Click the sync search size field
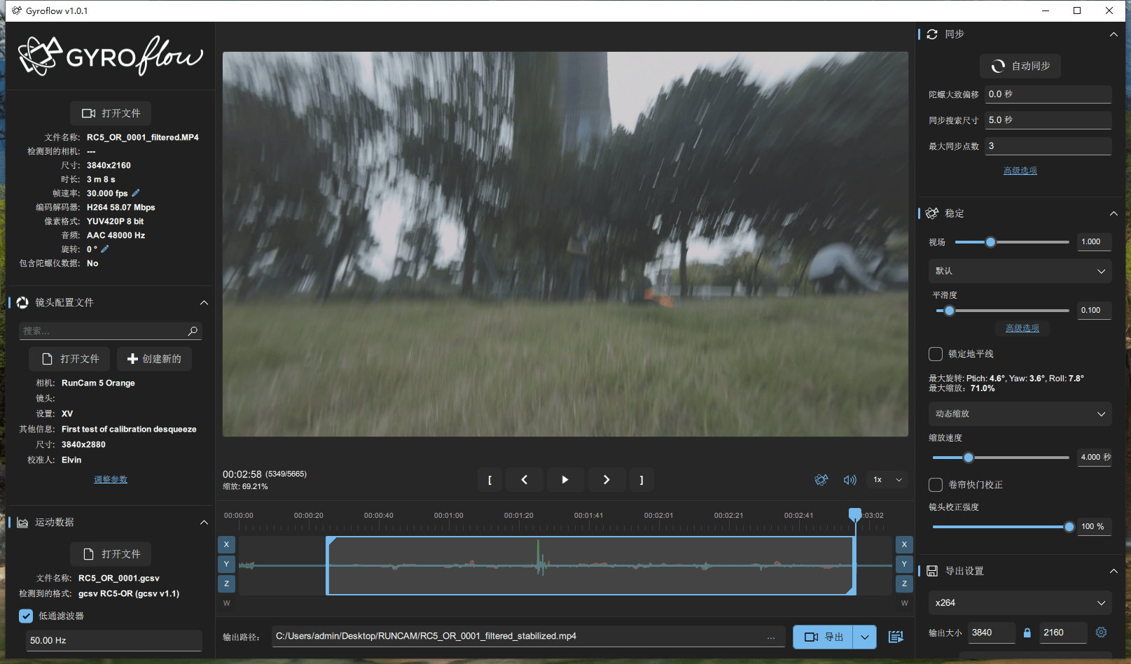Viewport: 1131px width, 664px height. tap(1048, 120)
